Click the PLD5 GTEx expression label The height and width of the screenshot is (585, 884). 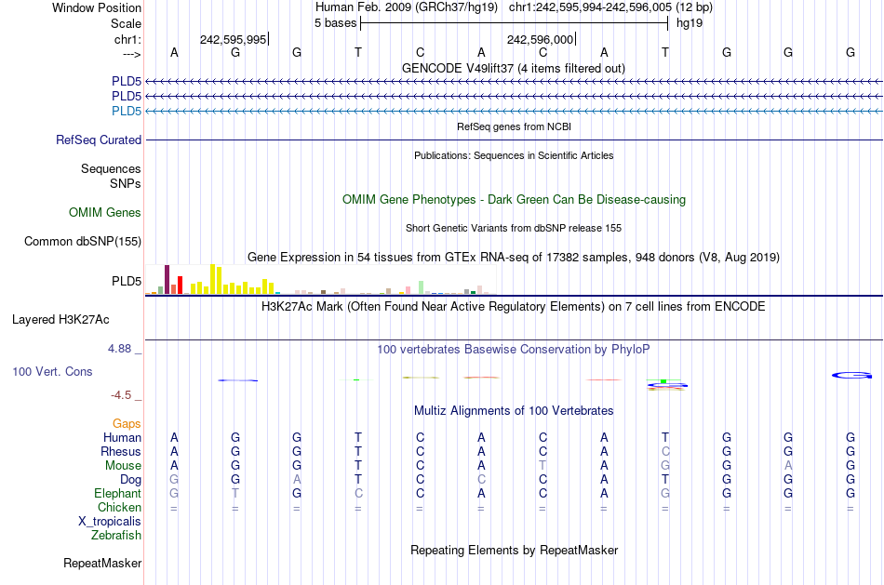[x=127, y=281]
